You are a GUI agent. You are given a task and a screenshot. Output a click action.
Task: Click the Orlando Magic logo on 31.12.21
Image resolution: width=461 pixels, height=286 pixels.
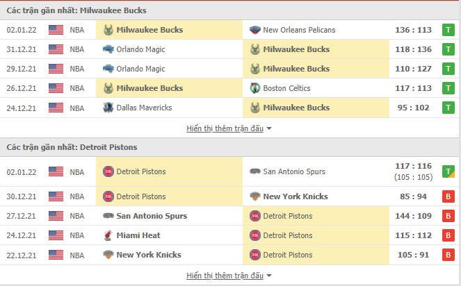[108, 49]
